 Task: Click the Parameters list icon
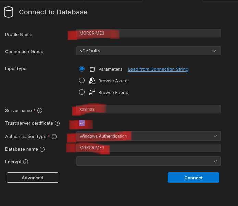point(92,69)
